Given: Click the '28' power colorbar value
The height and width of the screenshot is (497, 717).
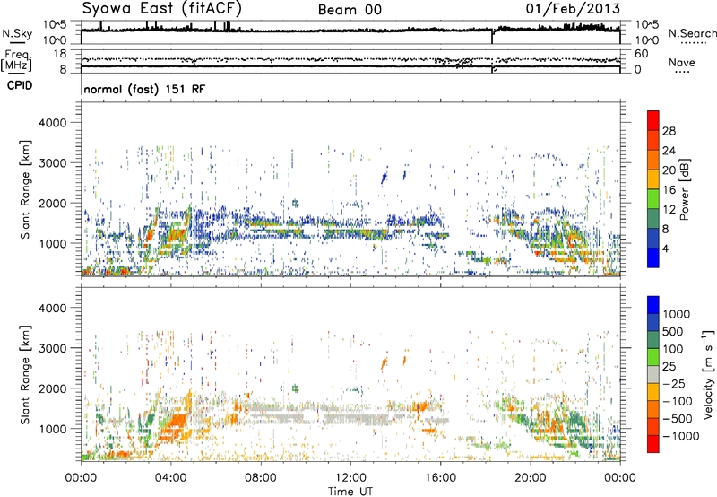Looking at the screenshot, I should click(x=669, y=131).
